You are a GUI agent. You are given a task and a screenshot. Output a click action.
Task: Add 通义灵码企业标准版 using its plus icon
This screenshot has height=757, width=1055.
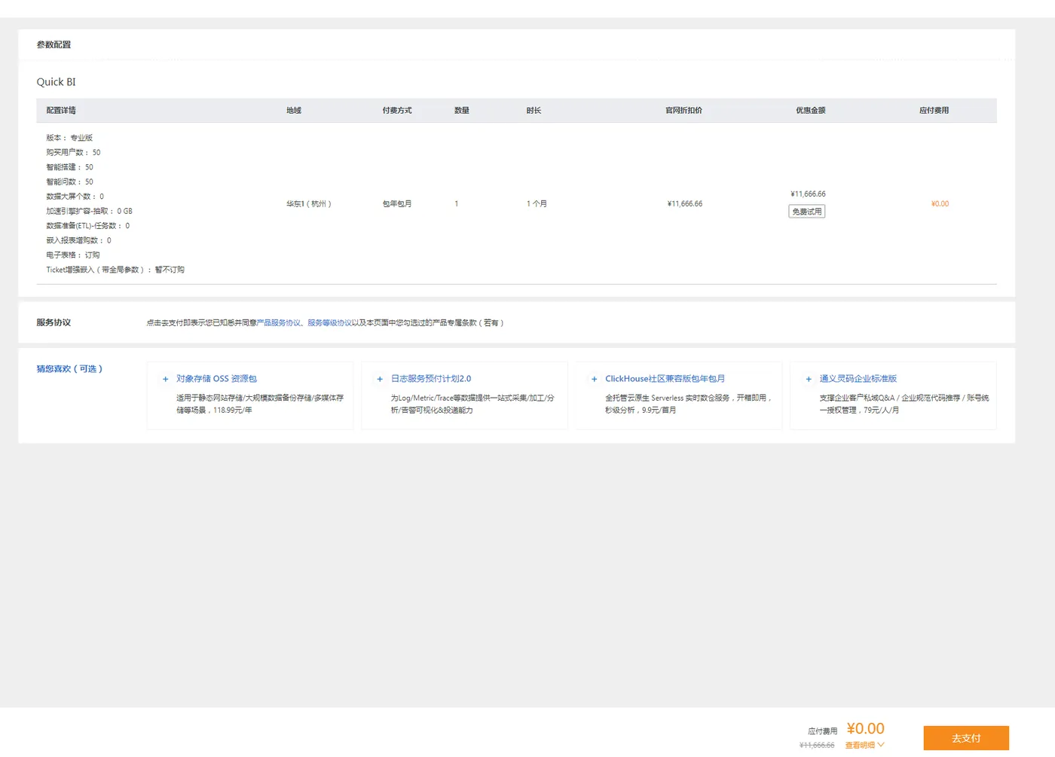click(809, 379)
